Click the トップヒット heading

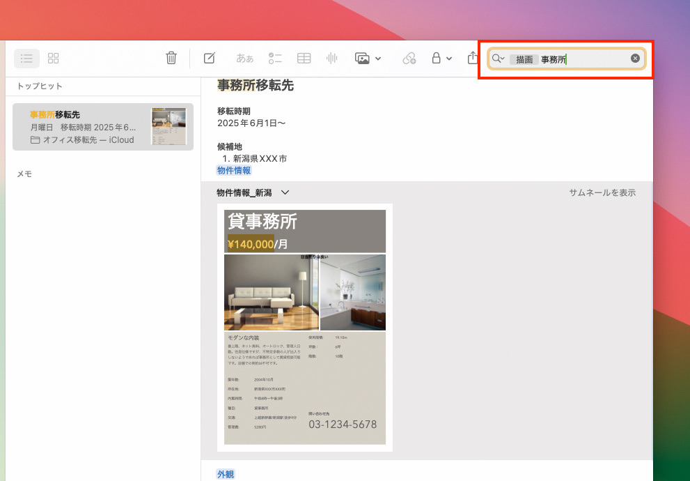40,86
